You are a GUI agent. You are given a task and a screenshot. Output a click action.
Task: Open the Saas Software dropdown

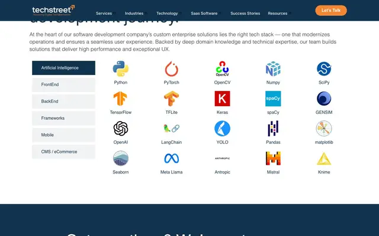pyautogui.click(x=206, y=13)
